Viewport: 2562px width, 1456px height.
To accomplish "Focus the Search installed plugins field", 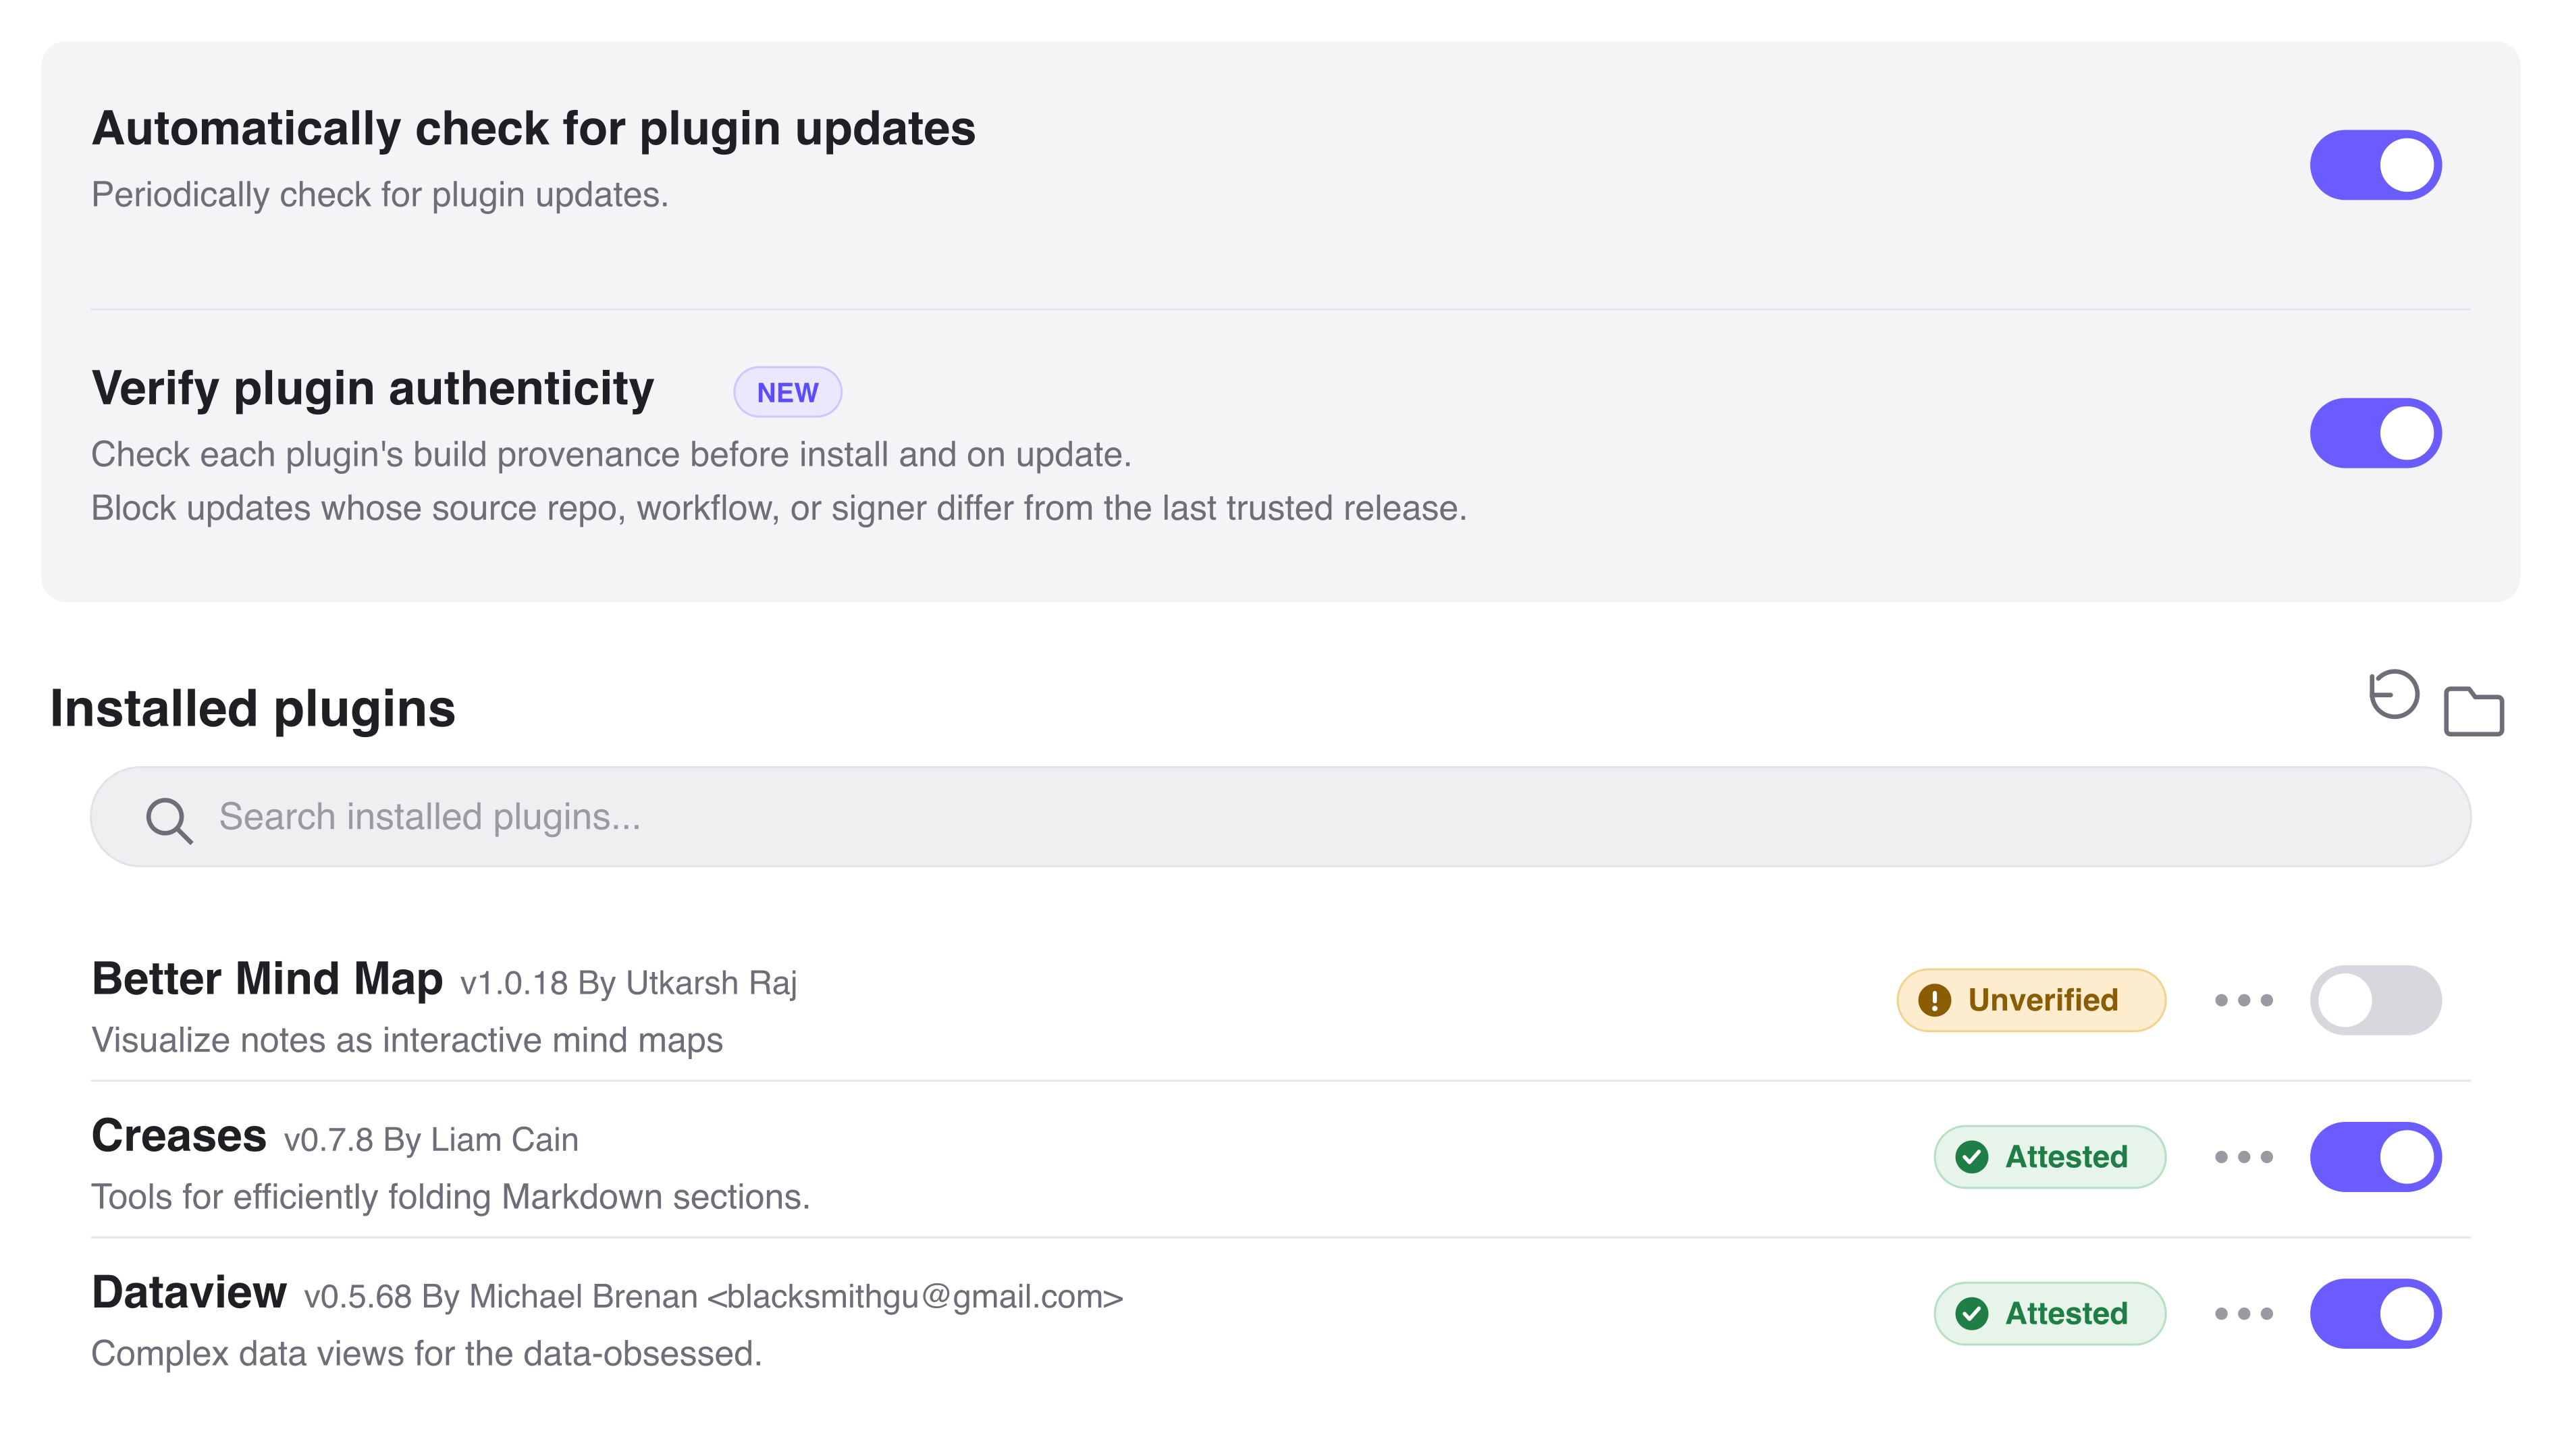I will (x=1280, y=817).
